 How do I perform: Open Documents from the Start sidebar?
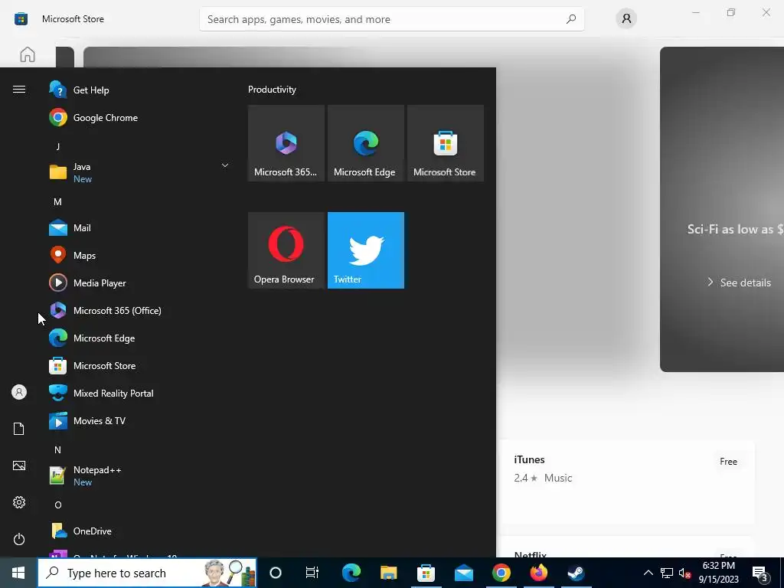click(19, 429)
